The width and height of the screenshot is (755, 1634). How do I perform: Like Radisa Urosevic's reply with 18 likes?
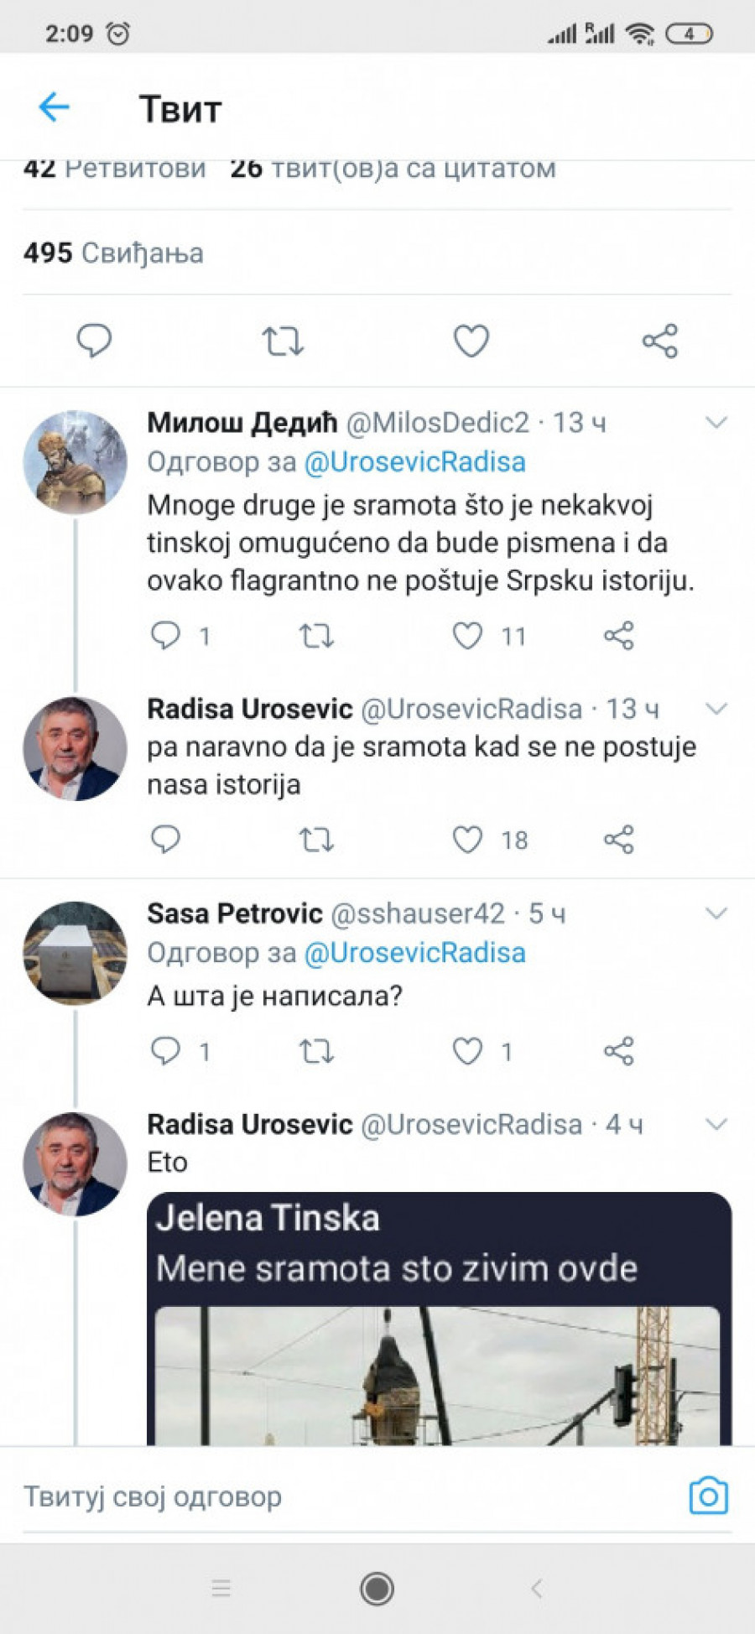click(468, 839)
